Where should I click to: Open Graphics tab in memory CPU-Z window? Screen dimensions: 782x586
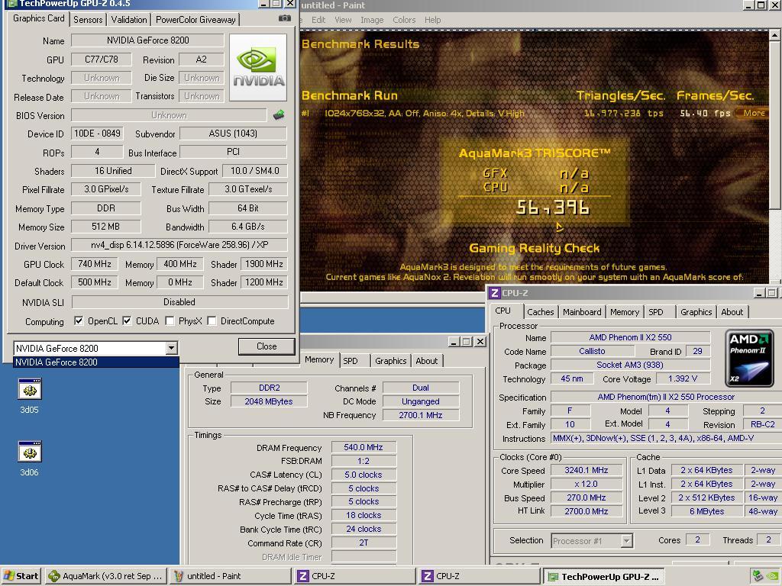(390, 361)
